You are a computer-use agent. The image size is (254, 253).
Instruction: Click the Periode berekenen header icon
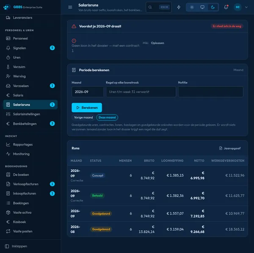74,70
